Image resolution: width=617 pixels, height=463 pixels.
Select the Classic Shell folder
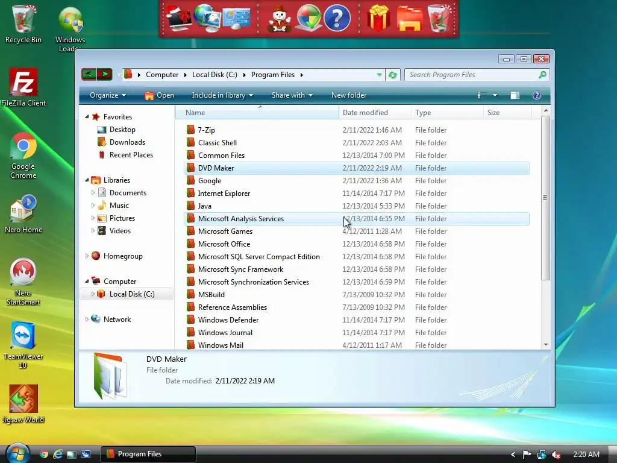coord(357,142)
